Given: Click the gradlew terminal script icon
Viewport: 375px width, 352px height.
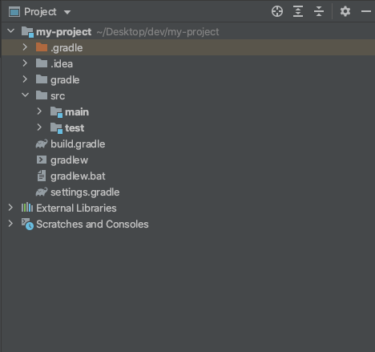Looking at the screenshot, I should 42,160.
